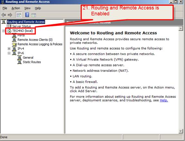Collapse the IPv6 tree node

click(9, 53)
